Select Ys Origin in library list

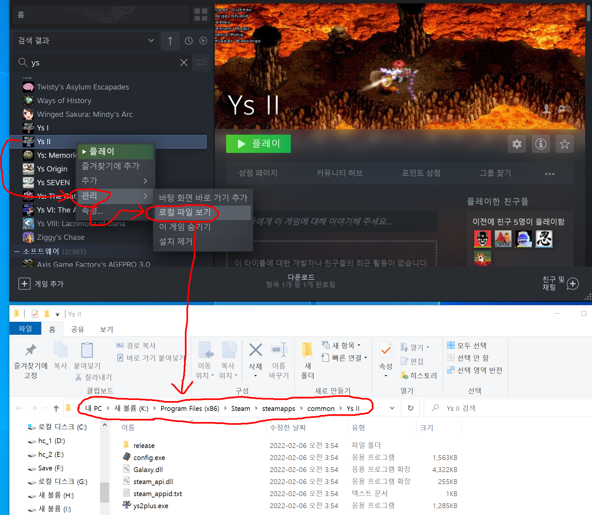point(52,169)
